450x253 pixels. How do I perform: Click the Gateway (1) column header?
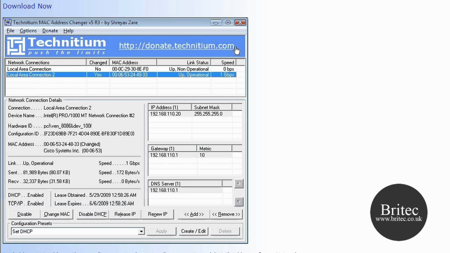tap(173, 149)
